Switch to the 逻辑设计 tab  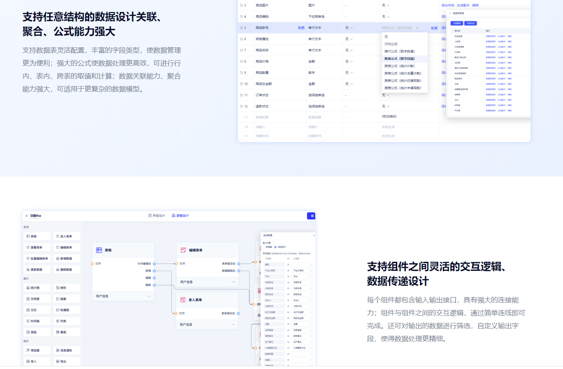(180, 216)
